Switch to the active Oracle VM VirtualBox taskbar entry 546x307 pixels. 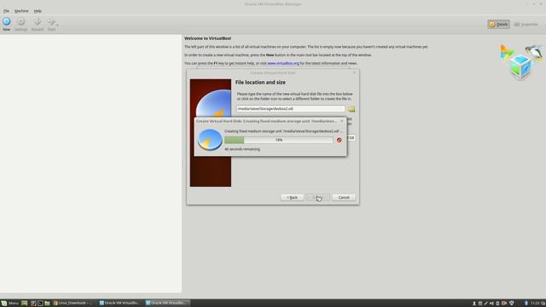pyautogui.click(x=167, y=304)
